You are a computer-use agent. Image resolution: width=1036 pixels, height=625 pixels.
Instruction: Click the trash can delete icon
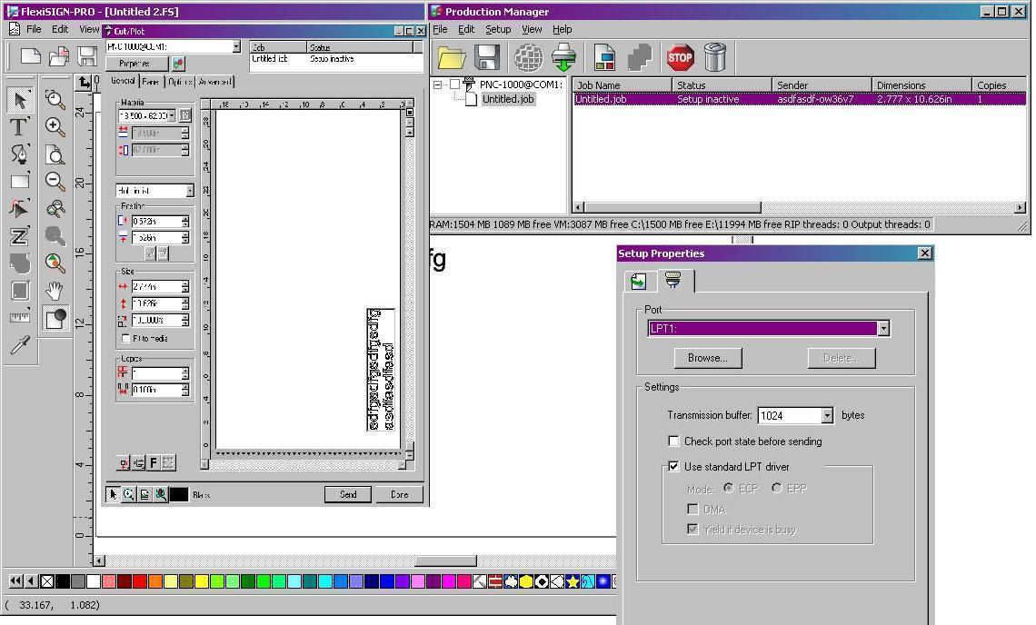pyautogui.click(x=715, y=58)
